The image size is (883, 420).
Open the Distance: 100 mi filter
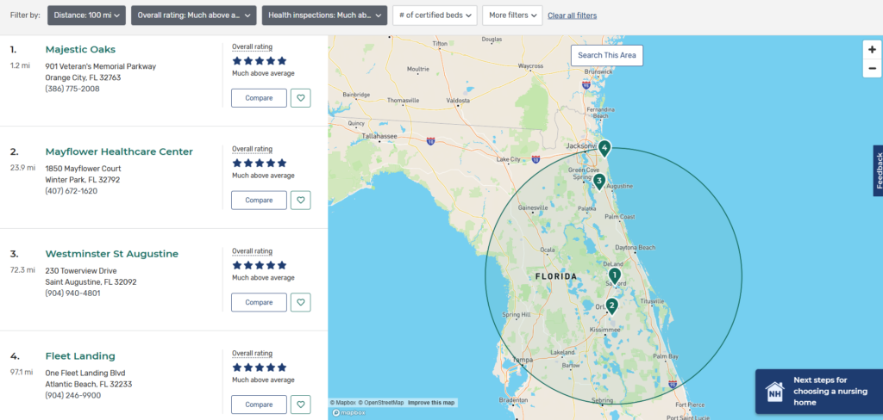click(x=87, y=15)
